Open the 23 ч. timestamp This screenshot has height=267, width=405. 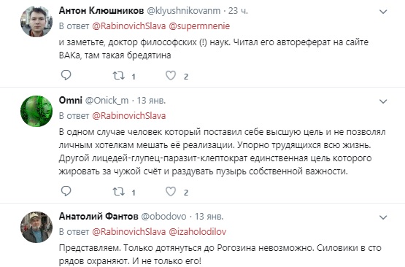point(238,11)
